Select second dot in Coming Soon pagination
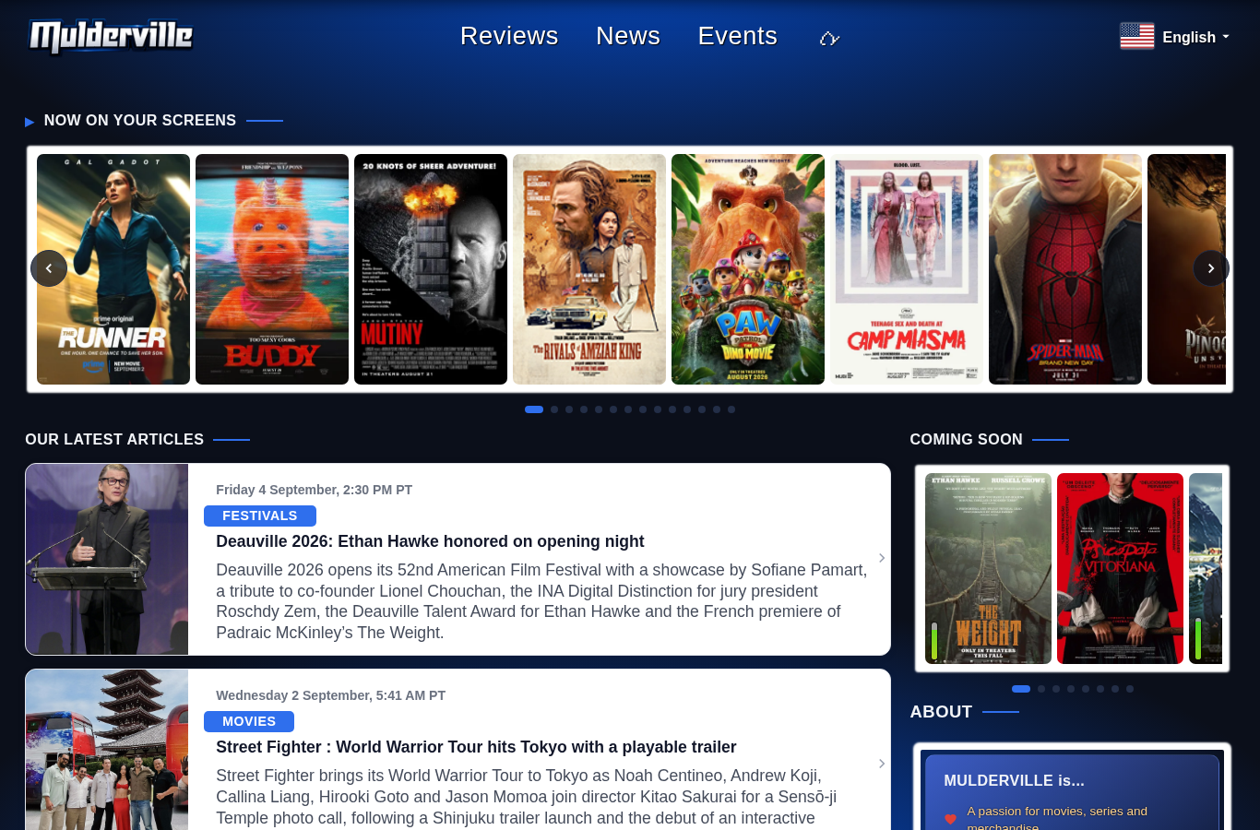Image resolution: width=1260 pixels, height=830 pixels. coord(1041,689)
